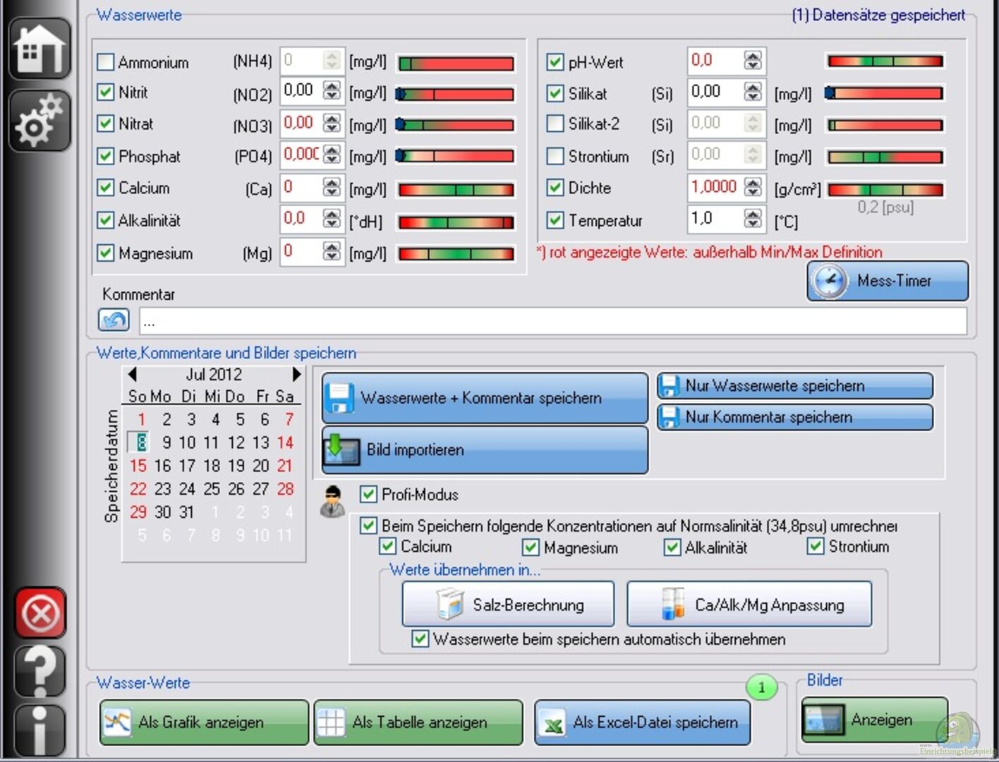Go to previous month in calendar
This screenshot has height=762, width=999.
(132, 374)
